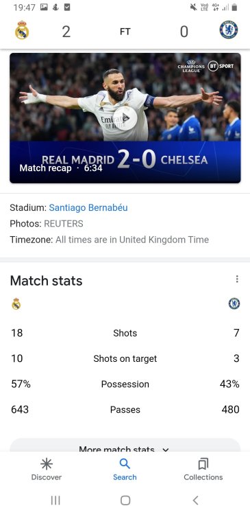The image size is (250, 515).
Task: Switch to the Search tab
Action: click(125, 470)
